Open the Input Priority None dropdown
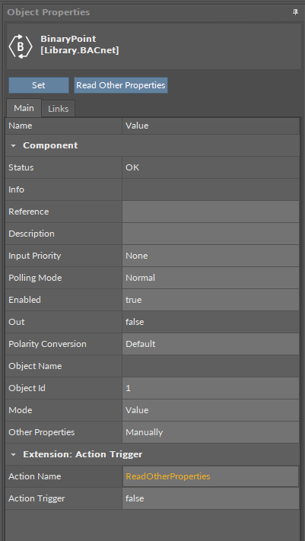Image resolution: width=305 pixels, height=541 pixels. pos(211,256)
